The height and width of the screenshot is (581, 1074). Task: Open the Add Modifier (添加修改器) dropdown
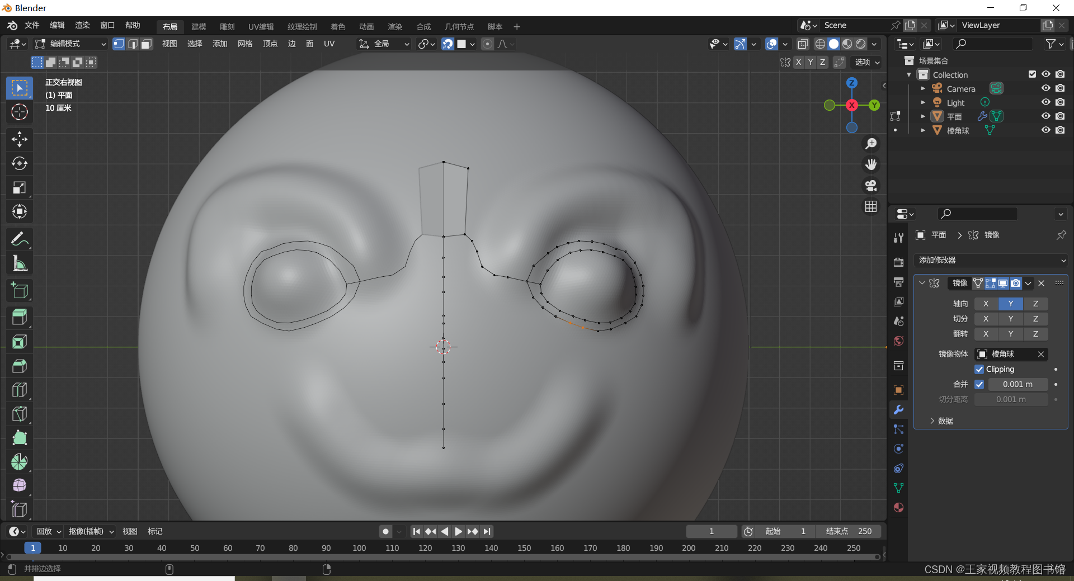[x=991, y=260]
